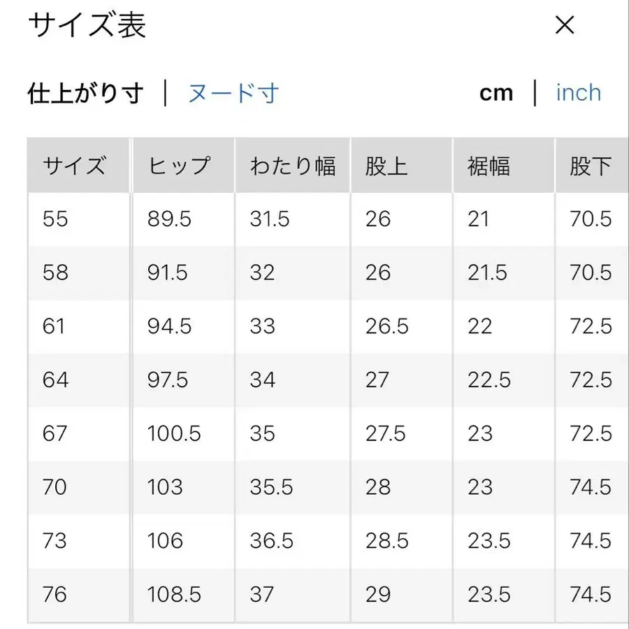Switch measurements to inch units
This screenshot has height=629, width=629.
click(578, 92)
